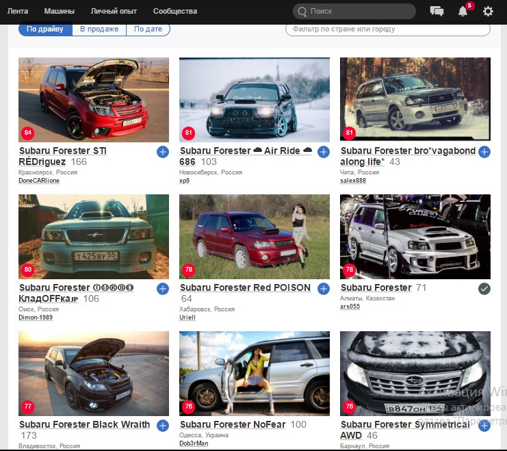The image size is (507, 451).
Task: Open Лента menu item
Action: (18, 12)
